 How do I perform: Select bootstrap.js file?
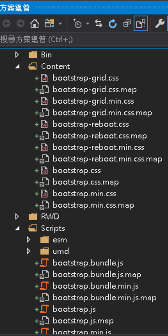(x=74, y=309)
